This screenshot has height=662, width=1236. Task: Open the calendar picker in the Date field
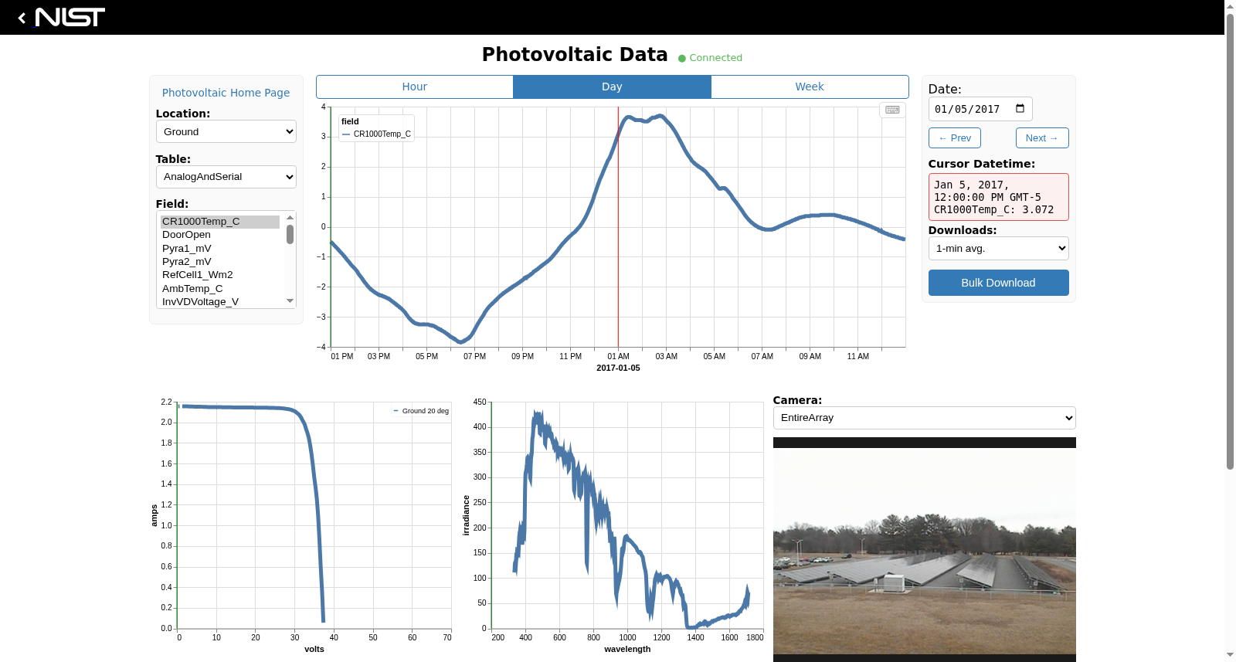(x=1020, y=109)
